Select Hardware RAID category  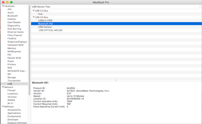pos(15,45)
